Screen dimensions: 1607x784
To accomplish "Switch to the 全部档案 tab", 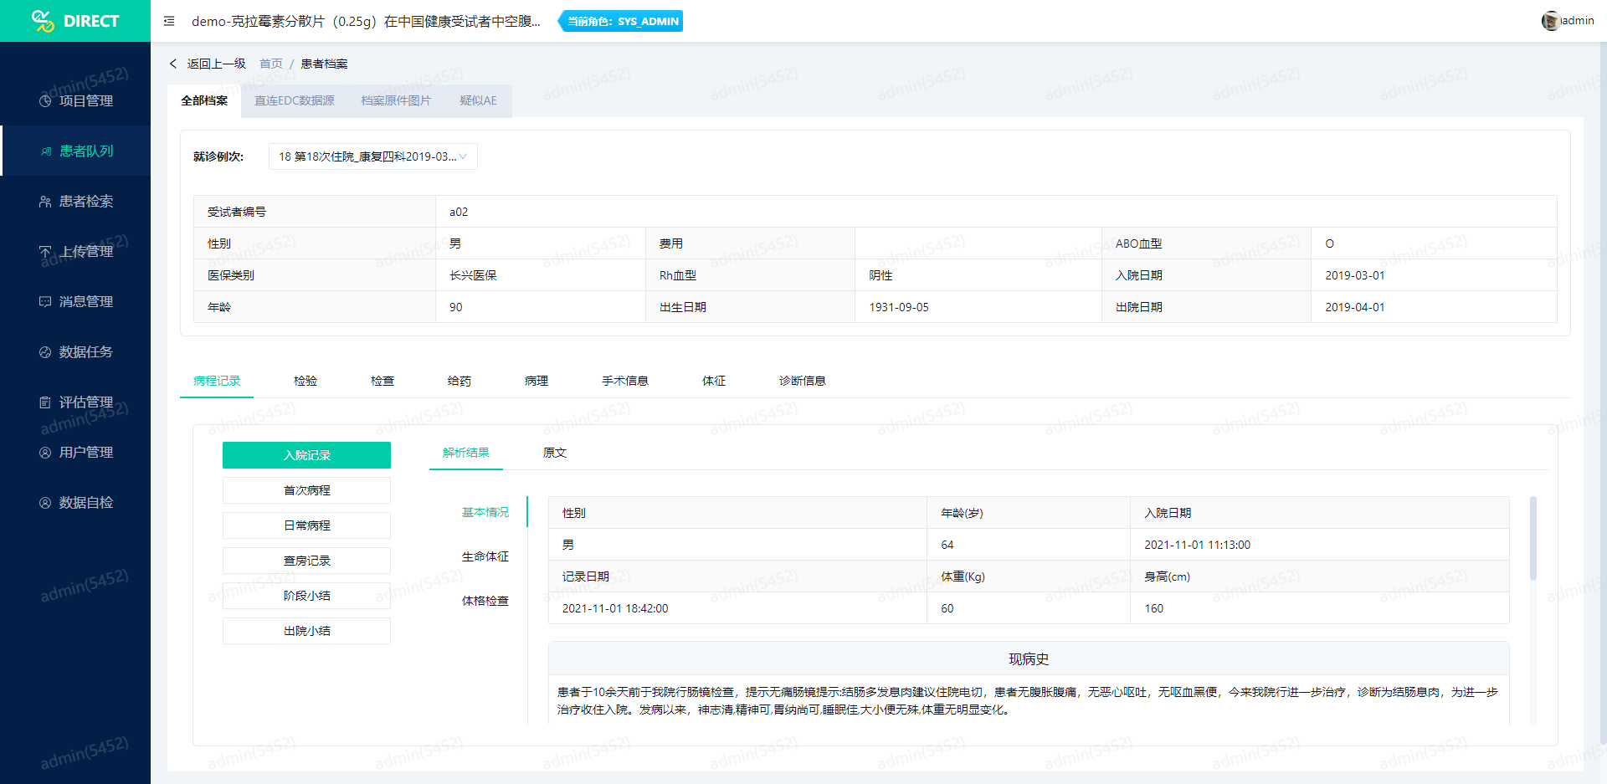I will pos(204,100).
